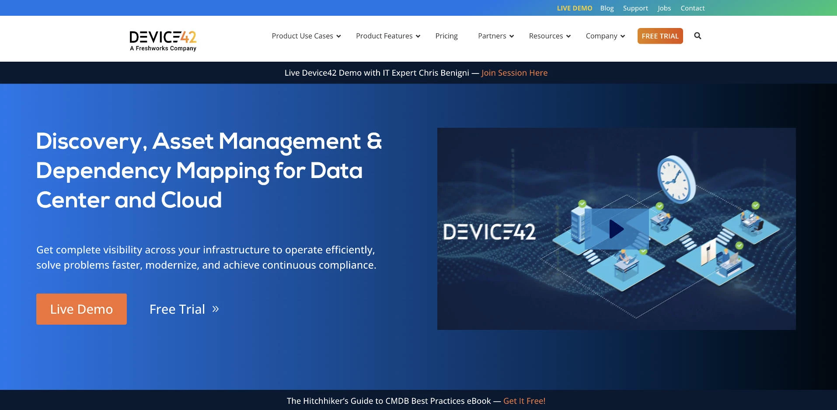Screen dimensions: 837x410
Task: Open the Support link
Action: point(635,8)
